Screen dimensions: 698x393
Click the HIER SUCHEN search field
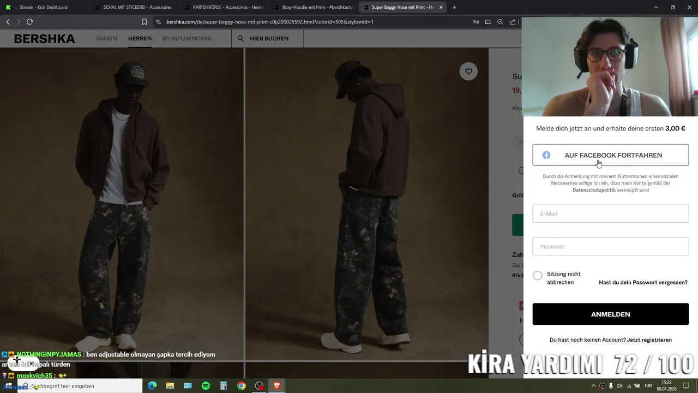tap(269, 39)
